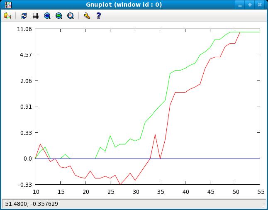The height and width of the screenshot is (210, 268).
Task: Click the y-axis label 4.57
Action: click(x=26, y=55)
